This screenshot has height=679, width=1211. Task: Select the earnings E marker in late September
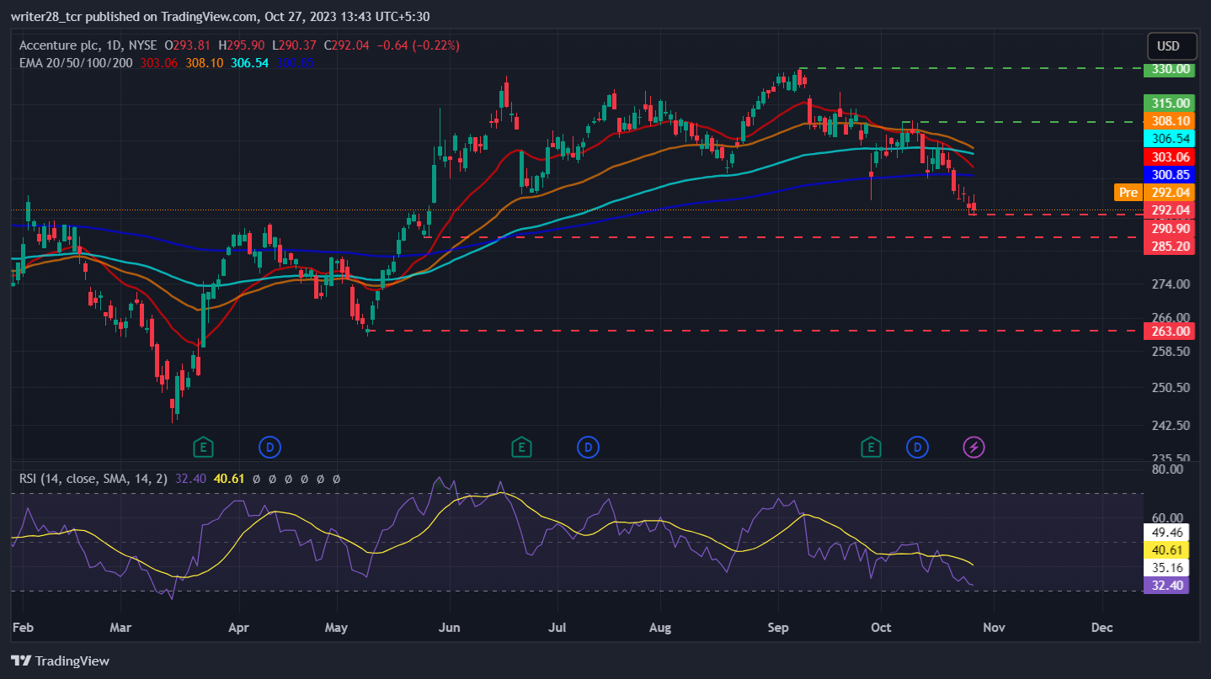click(x=871, y=447)
